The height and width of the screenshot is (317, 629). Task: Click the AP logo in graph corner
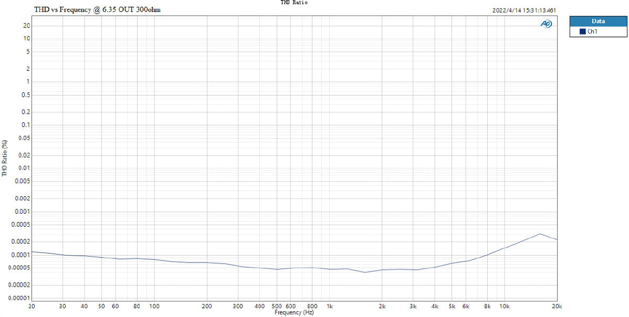point(547,24)
